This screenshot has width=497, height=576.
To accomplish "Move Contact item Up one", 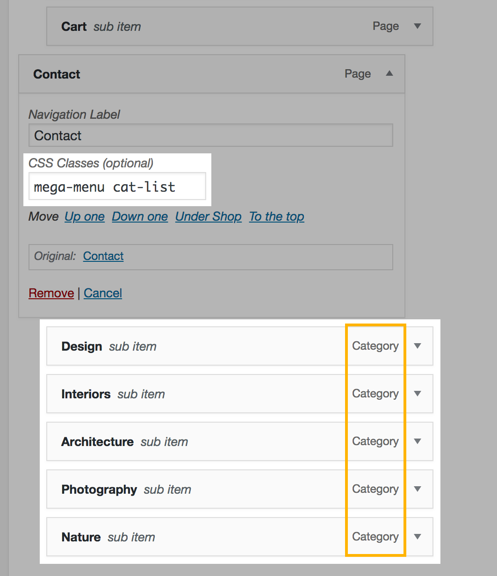I will coord(85,217).
